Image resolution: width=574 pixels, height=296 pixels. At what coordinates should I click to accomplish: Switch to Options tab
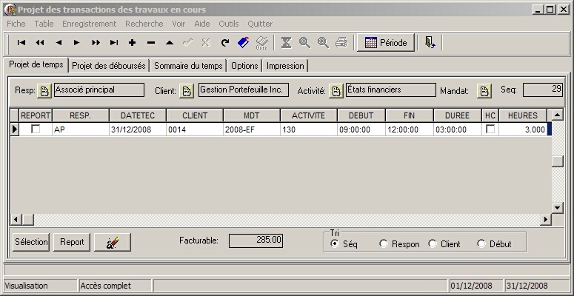tap(244, 66)
